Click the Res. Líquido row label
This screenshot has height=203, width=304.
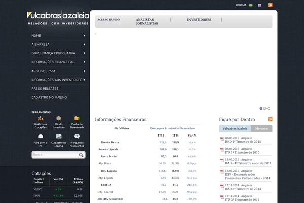point(109,171)
